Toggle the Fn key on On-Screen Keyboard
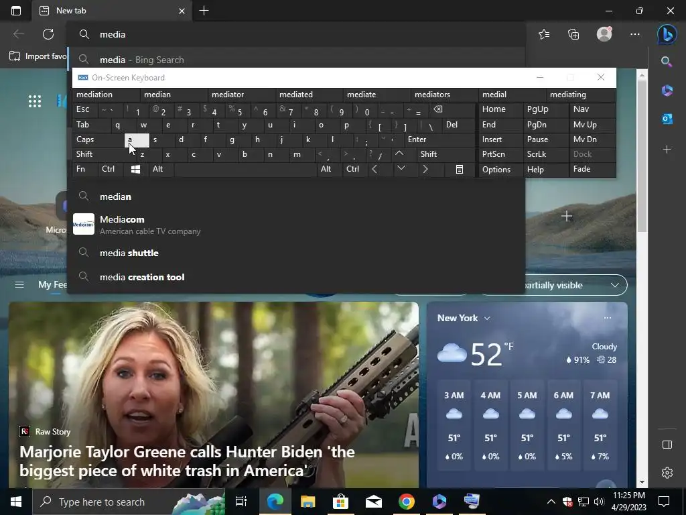 click(x=86, y=169)
